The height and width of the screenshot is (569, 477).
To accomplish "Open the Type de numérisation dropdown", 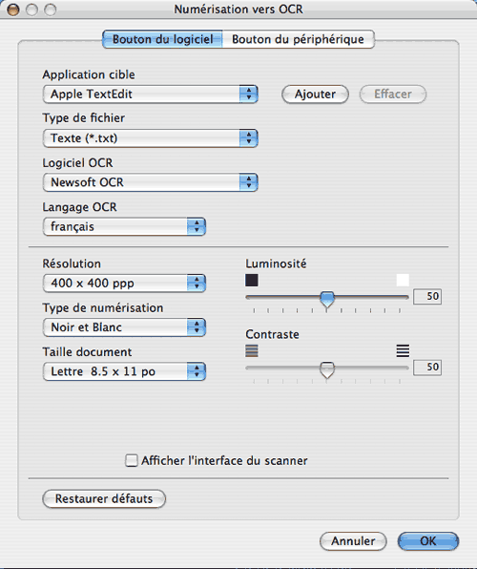I will [x=124, y=327].
